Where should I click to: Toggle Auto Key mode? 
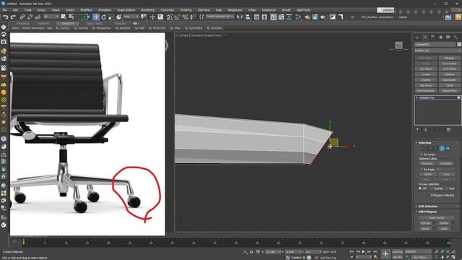point(398,252)
